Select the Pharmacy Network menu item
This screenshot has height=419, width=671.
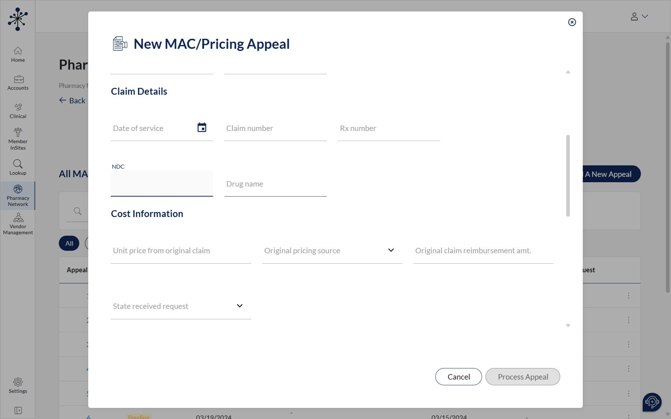click(x=18, y=195)
